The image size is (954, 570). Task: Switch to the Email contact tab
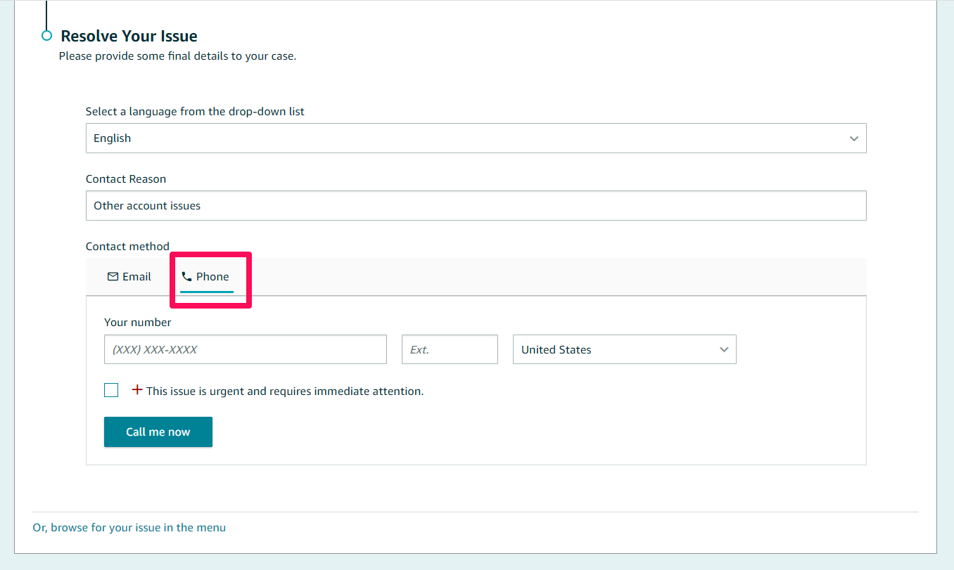[x=129, y=276]
